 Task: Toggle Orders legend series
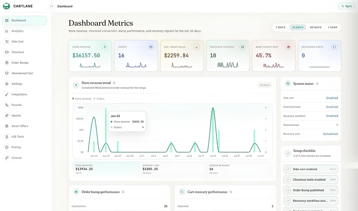99,98
